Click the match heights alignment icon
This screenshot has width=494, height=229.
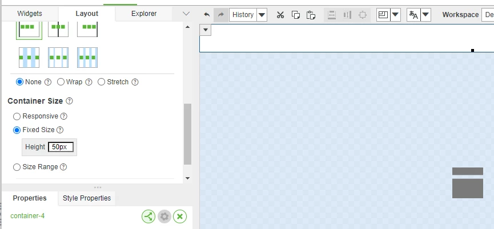tap(347, 15)
